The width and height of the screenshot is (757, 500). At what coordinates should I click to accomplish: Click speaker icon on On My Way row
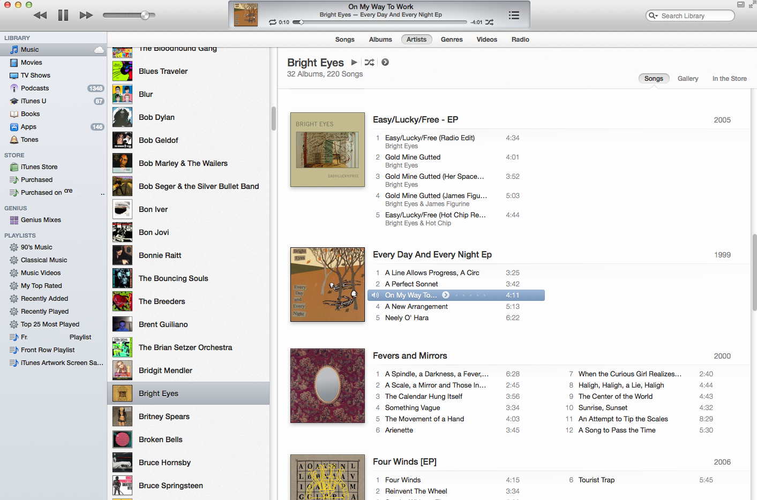tap(375, 295)
